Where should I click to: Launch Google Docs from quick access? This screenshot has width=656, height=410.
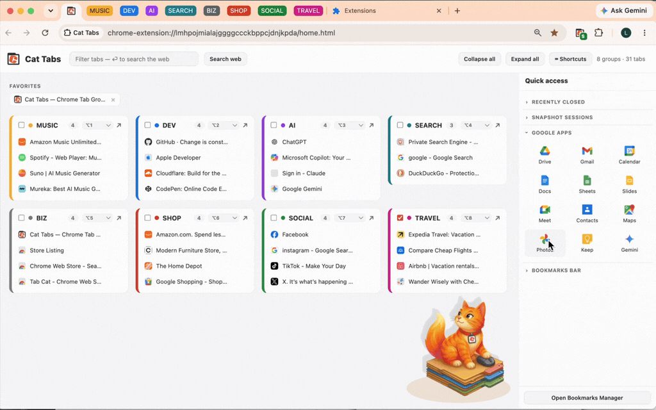coord(545,184)
